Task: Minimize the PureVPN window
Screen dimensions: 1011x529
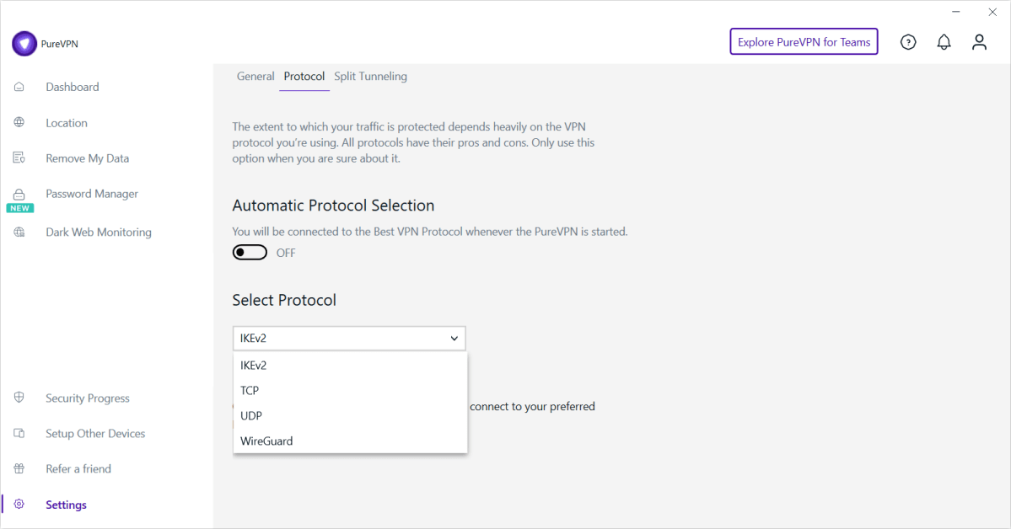Action: (x=955, y=12)
